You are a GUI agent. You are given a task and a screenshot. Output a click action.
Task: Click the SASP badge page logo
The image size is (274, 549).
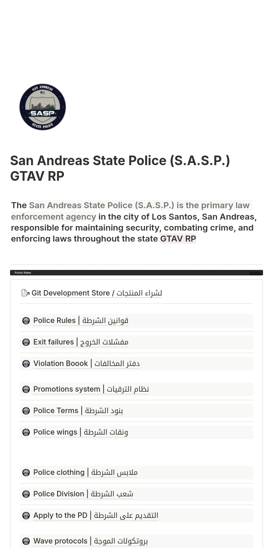pyautogui.click(x=42, y=107)
